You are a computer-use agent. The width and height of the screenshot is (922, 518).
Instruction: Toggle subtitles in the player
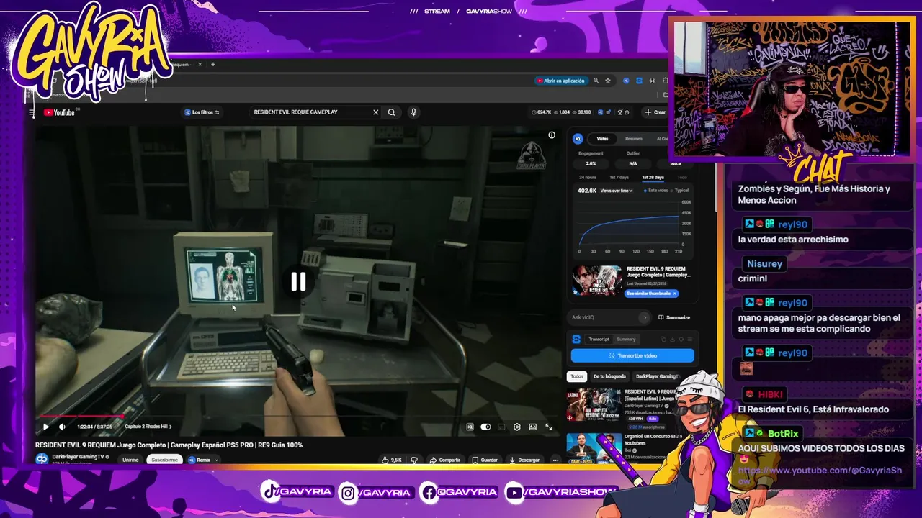pyautogui.click(x=501, y=427)
